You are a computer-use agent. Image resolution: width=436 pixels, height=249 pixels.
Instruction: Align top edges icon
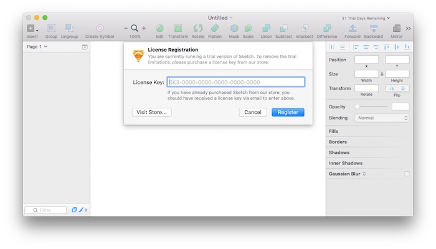386,47
